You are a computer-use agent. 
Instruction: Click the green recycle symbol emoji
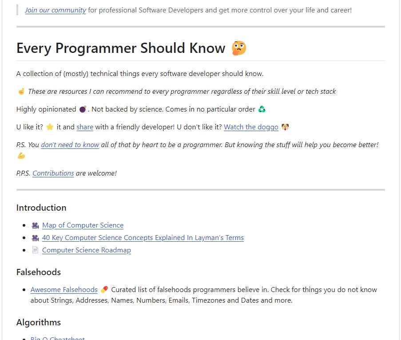pyautogui.click(x=262, y=109)
